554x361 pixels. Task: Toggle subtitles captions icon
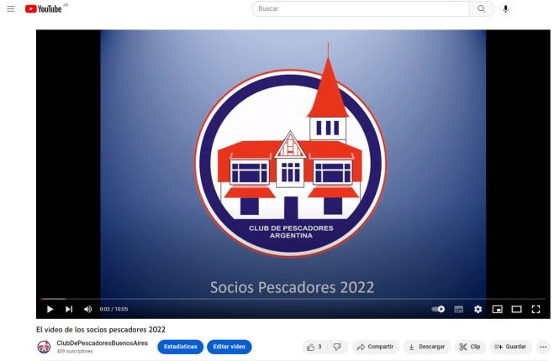pyautogui.click(x=459, y=309)
